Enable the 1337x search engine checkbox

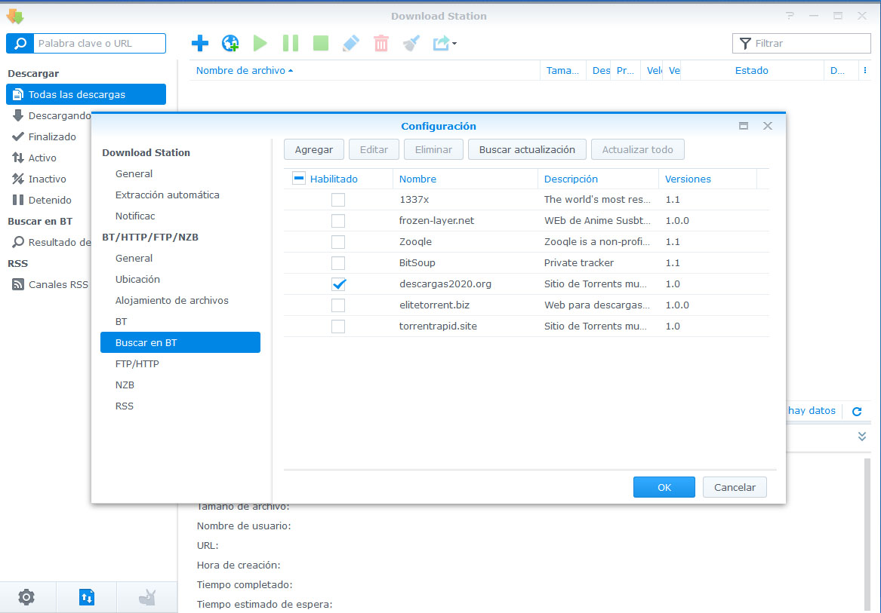point(338,200)
